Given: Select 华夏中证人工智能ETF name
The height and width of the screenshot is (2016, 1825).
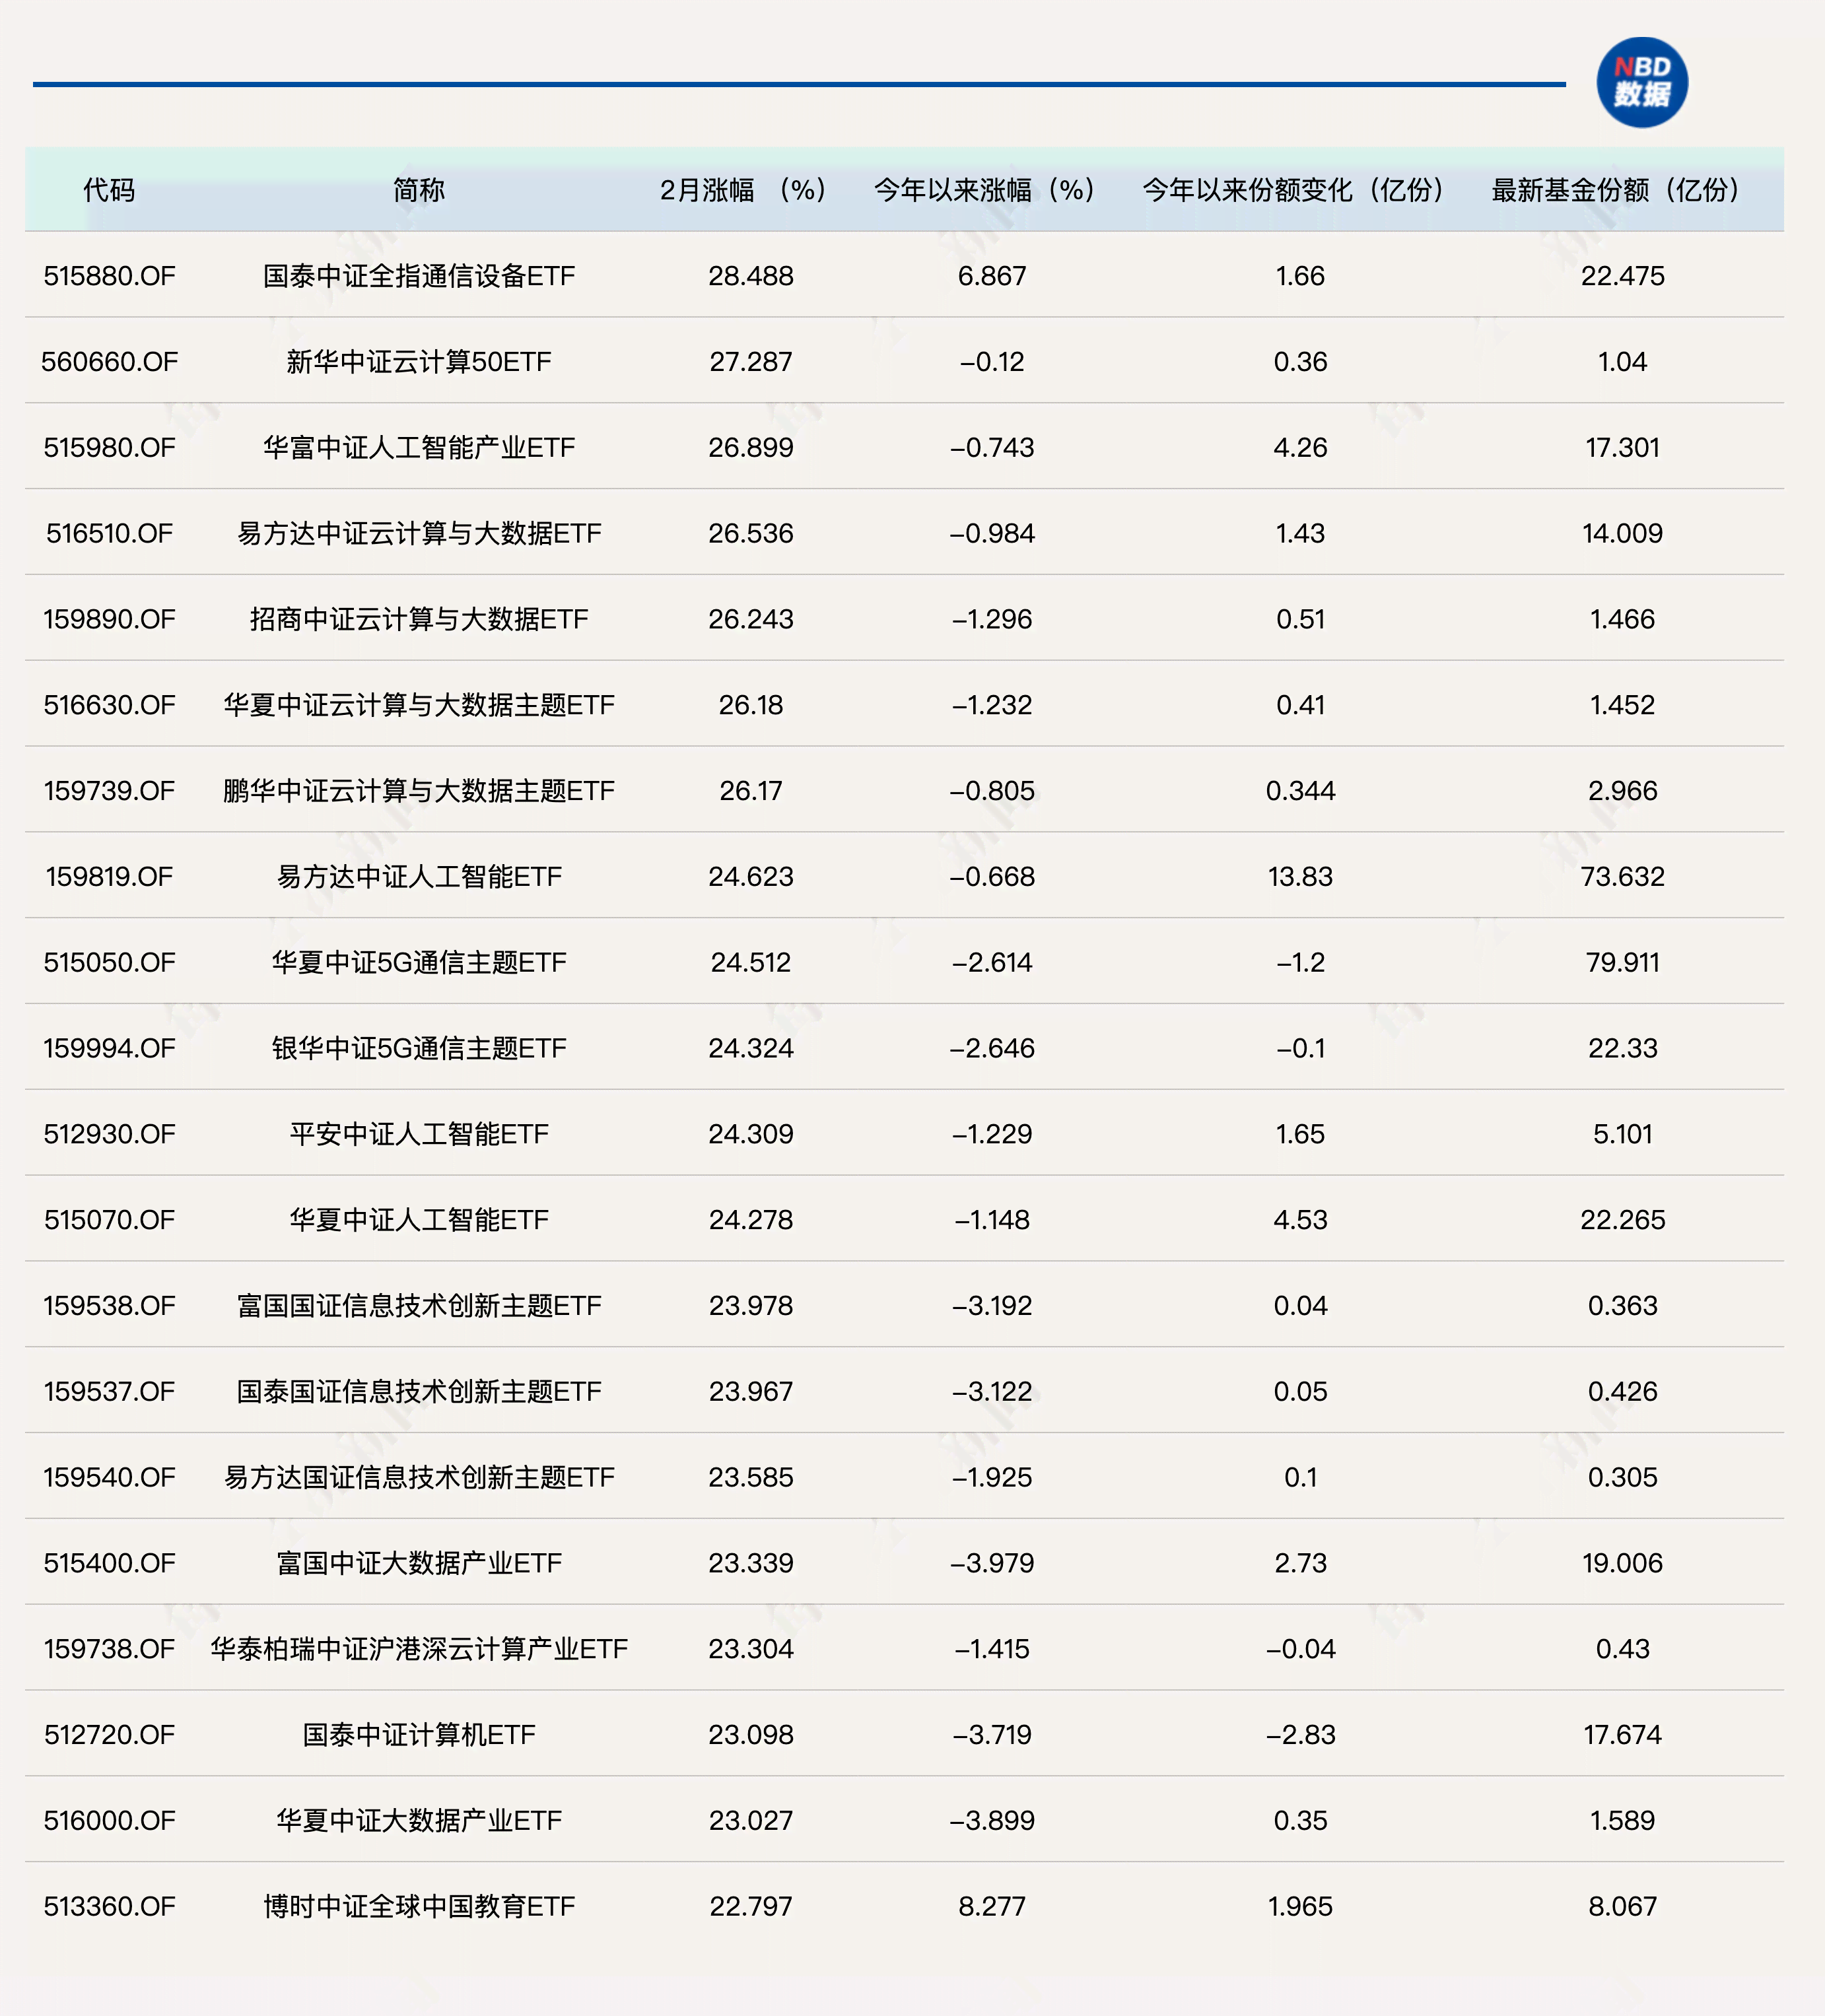Looking at the screenshot, I should (419, 1220).
